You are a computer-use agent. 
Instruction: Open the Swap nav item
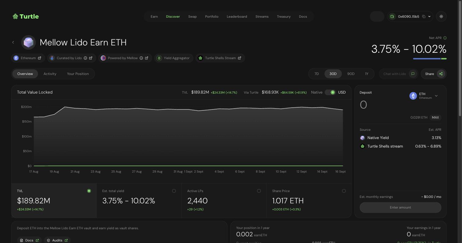pos(193,16)
